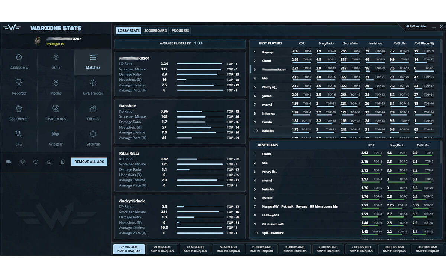Open the Discord icon

click(8, 162)
